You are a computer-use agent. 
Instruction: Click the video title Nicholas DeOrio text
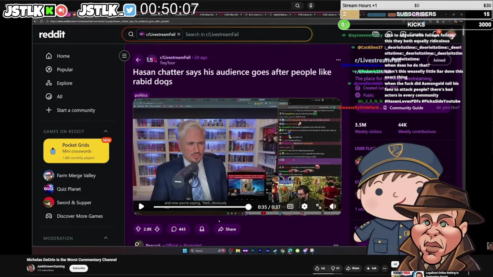(72, 260)
